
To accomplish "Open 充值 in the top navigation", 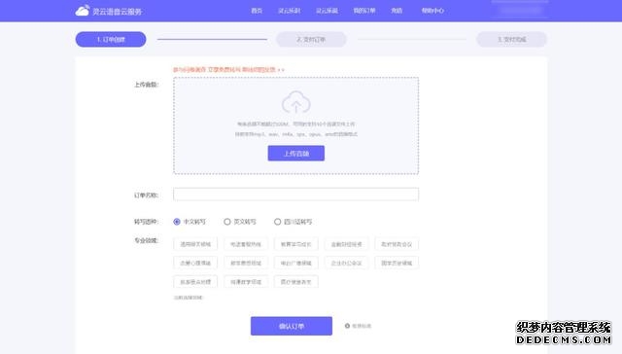I will pyautogui.click(x=397, y=11).
